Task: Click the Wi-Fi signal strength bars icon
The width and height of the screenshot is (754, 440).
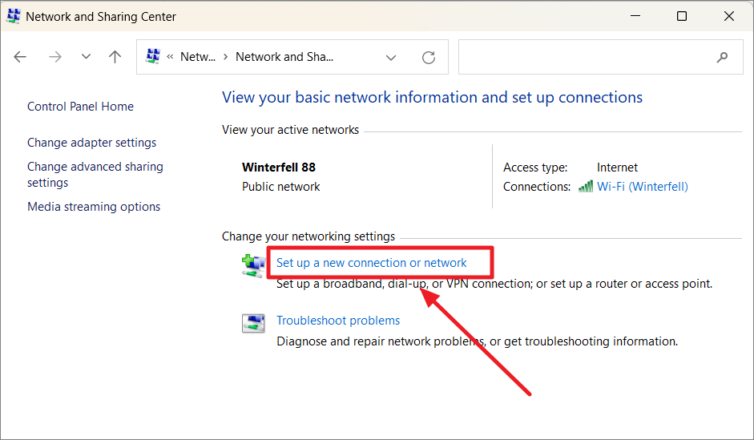Action: pyautogui.click(x=585, y=187)
